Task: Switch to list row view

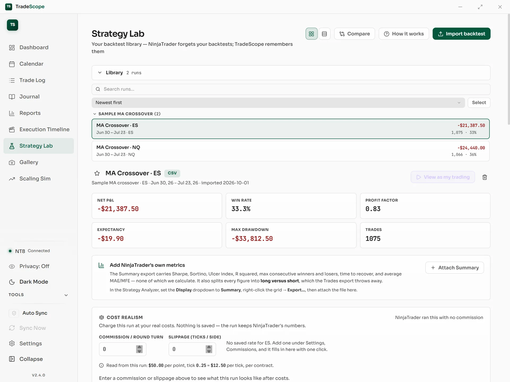Action: [324, 34]
